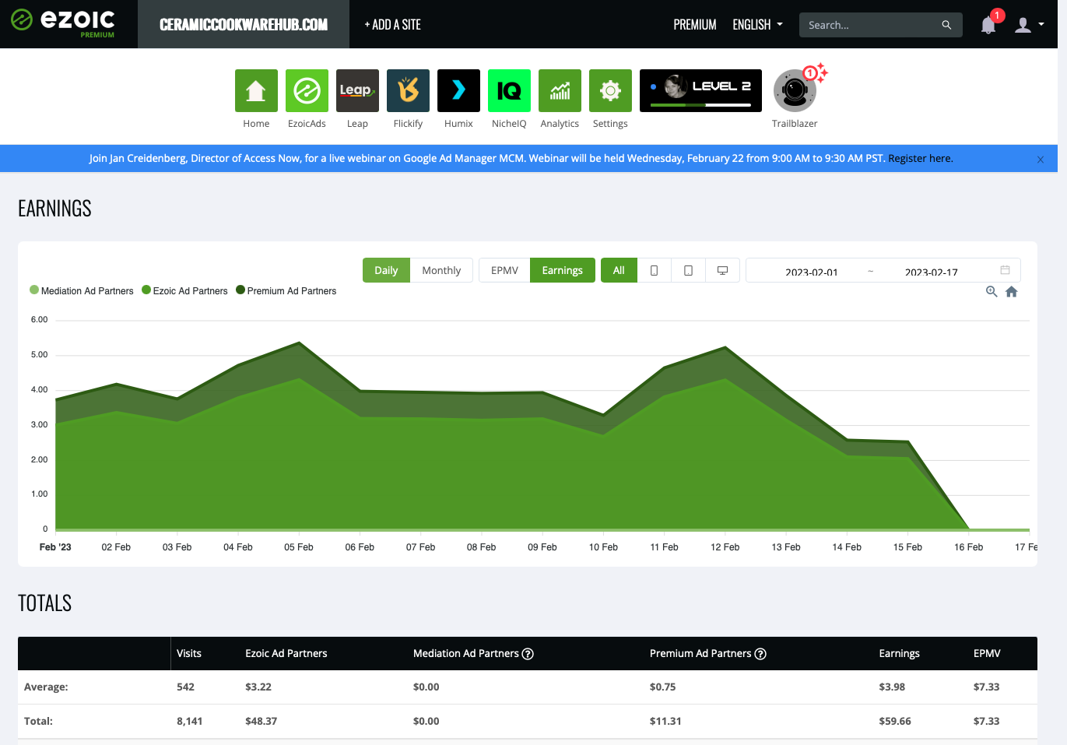Click the Level 2 progress badge
The image size is (1067, 745).
point(700,90)
